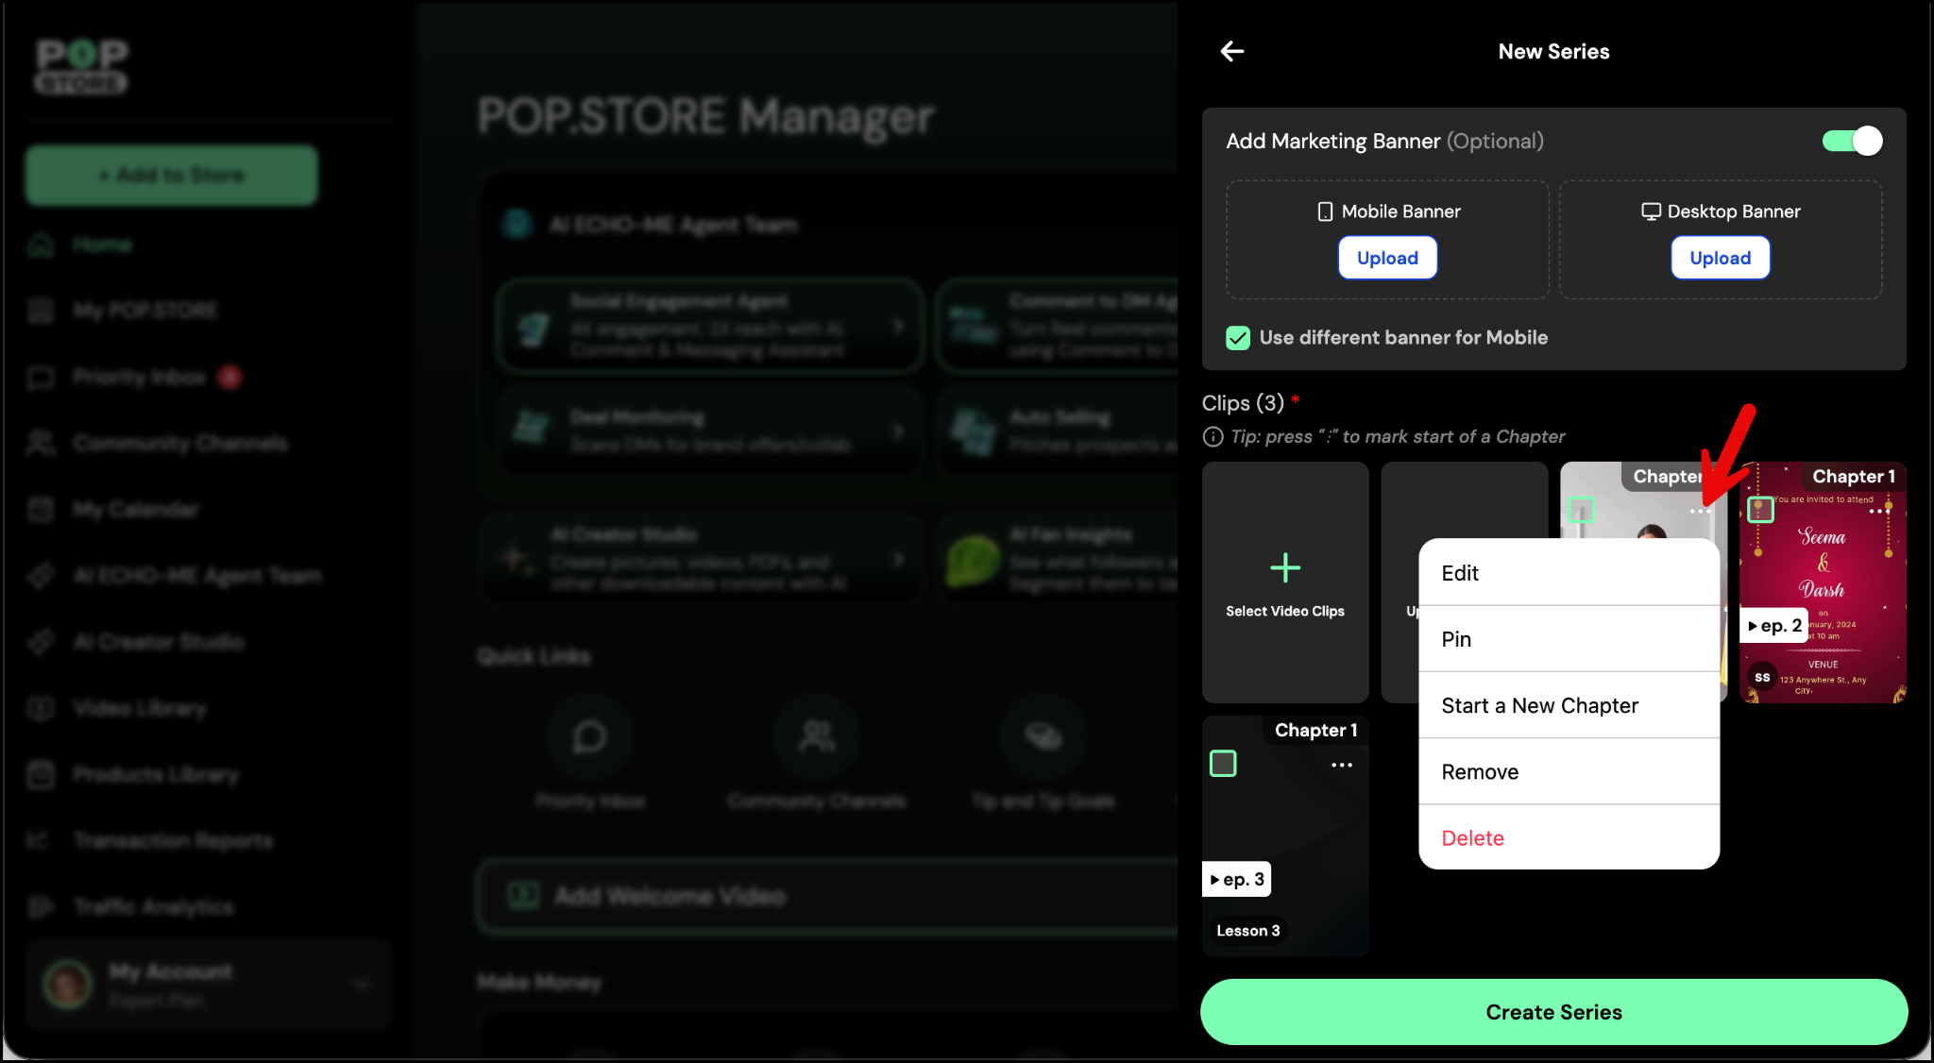Viewport: 1934px width, 1063px height.
Task: Click Upload under Mobile Banner
Action: [x=1386, y=258]
